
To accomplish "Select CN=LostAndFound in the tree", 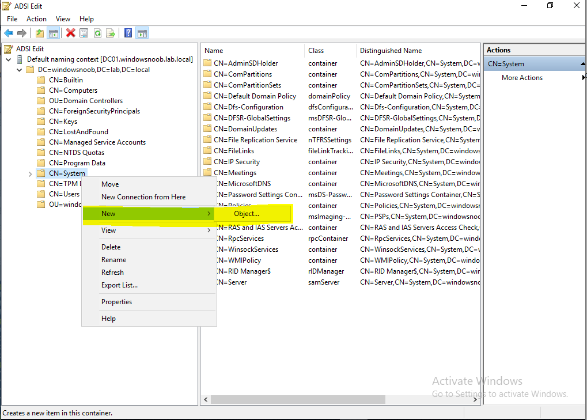I will coord(78,132).
